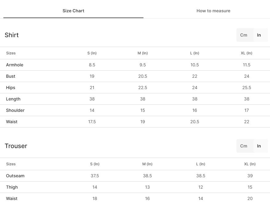The width and height of the screenshot is (270, 204).
Task: Select the Armhole row label
Action: [15, 65]
